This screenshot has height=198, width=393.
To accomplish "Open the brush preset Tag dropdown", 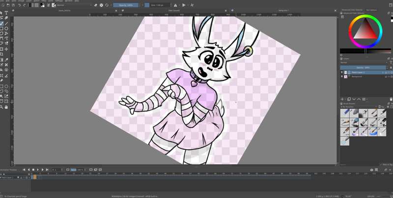I will [x=382, y=106].
